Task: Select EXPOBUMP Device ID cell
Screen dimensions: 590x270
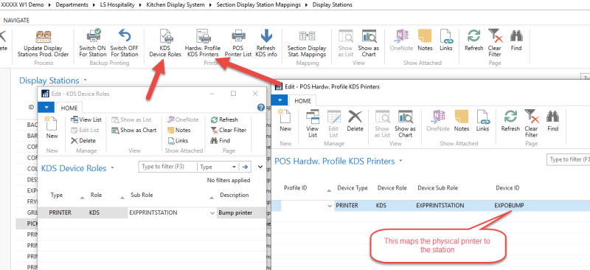Action: tap(509, 206)
